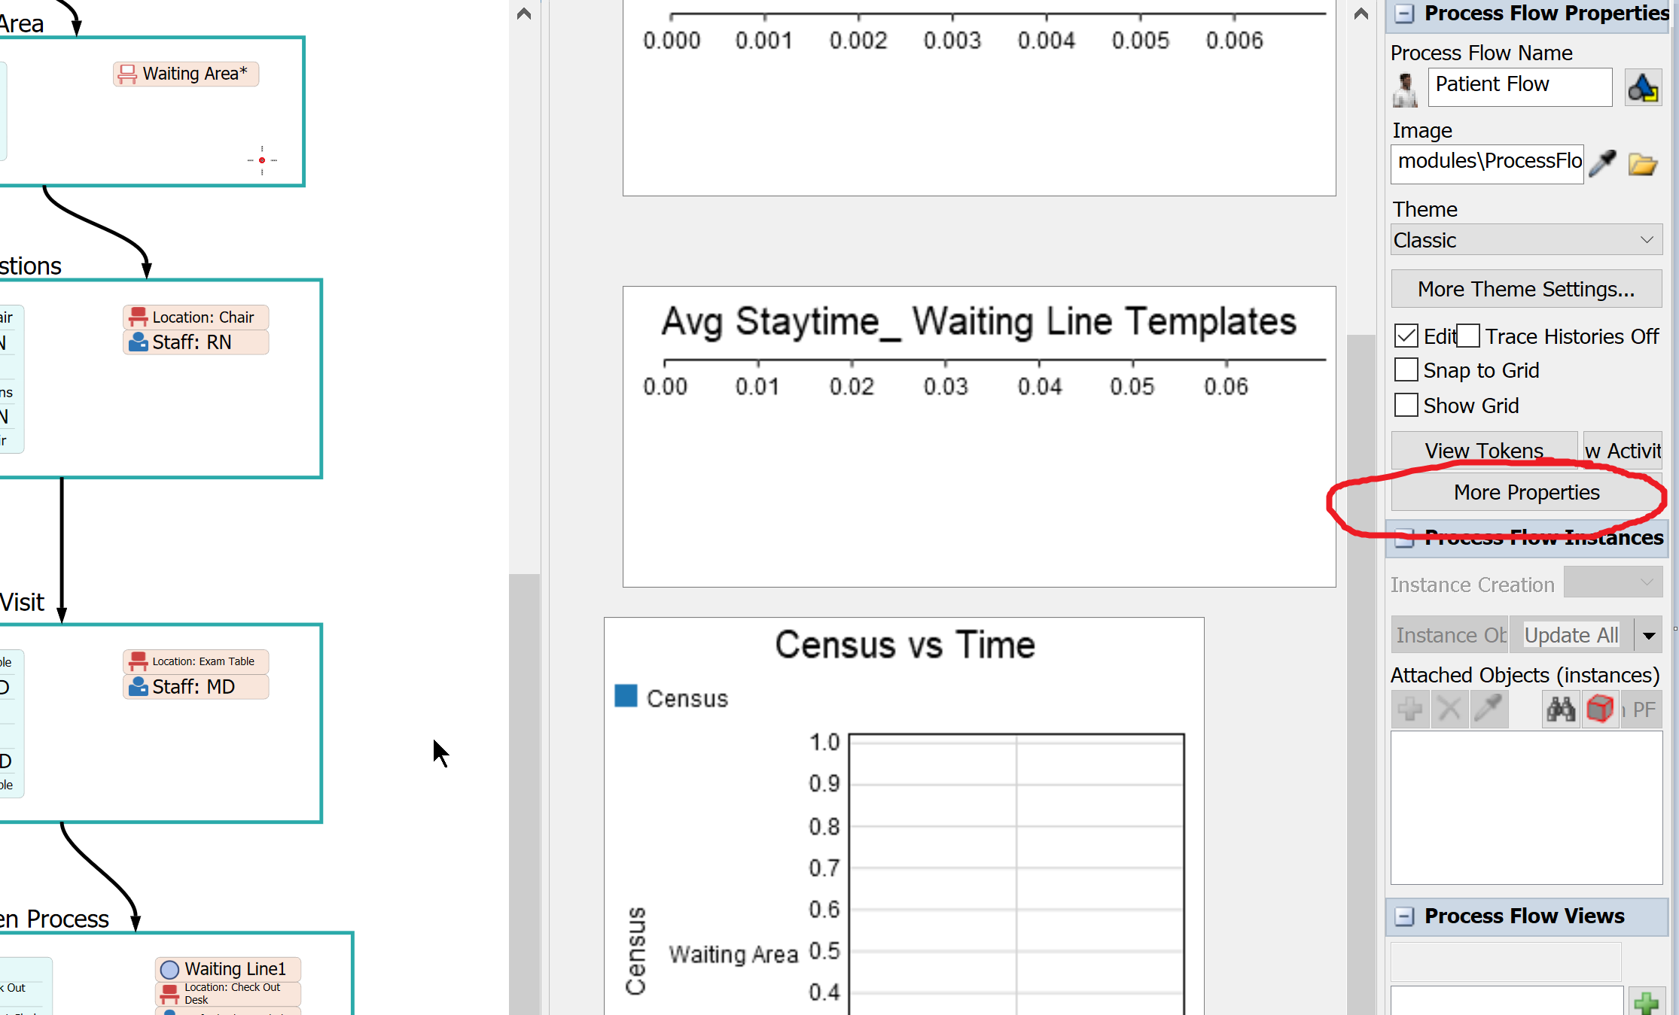Enable Snap to Grid

pos(1406,369)
